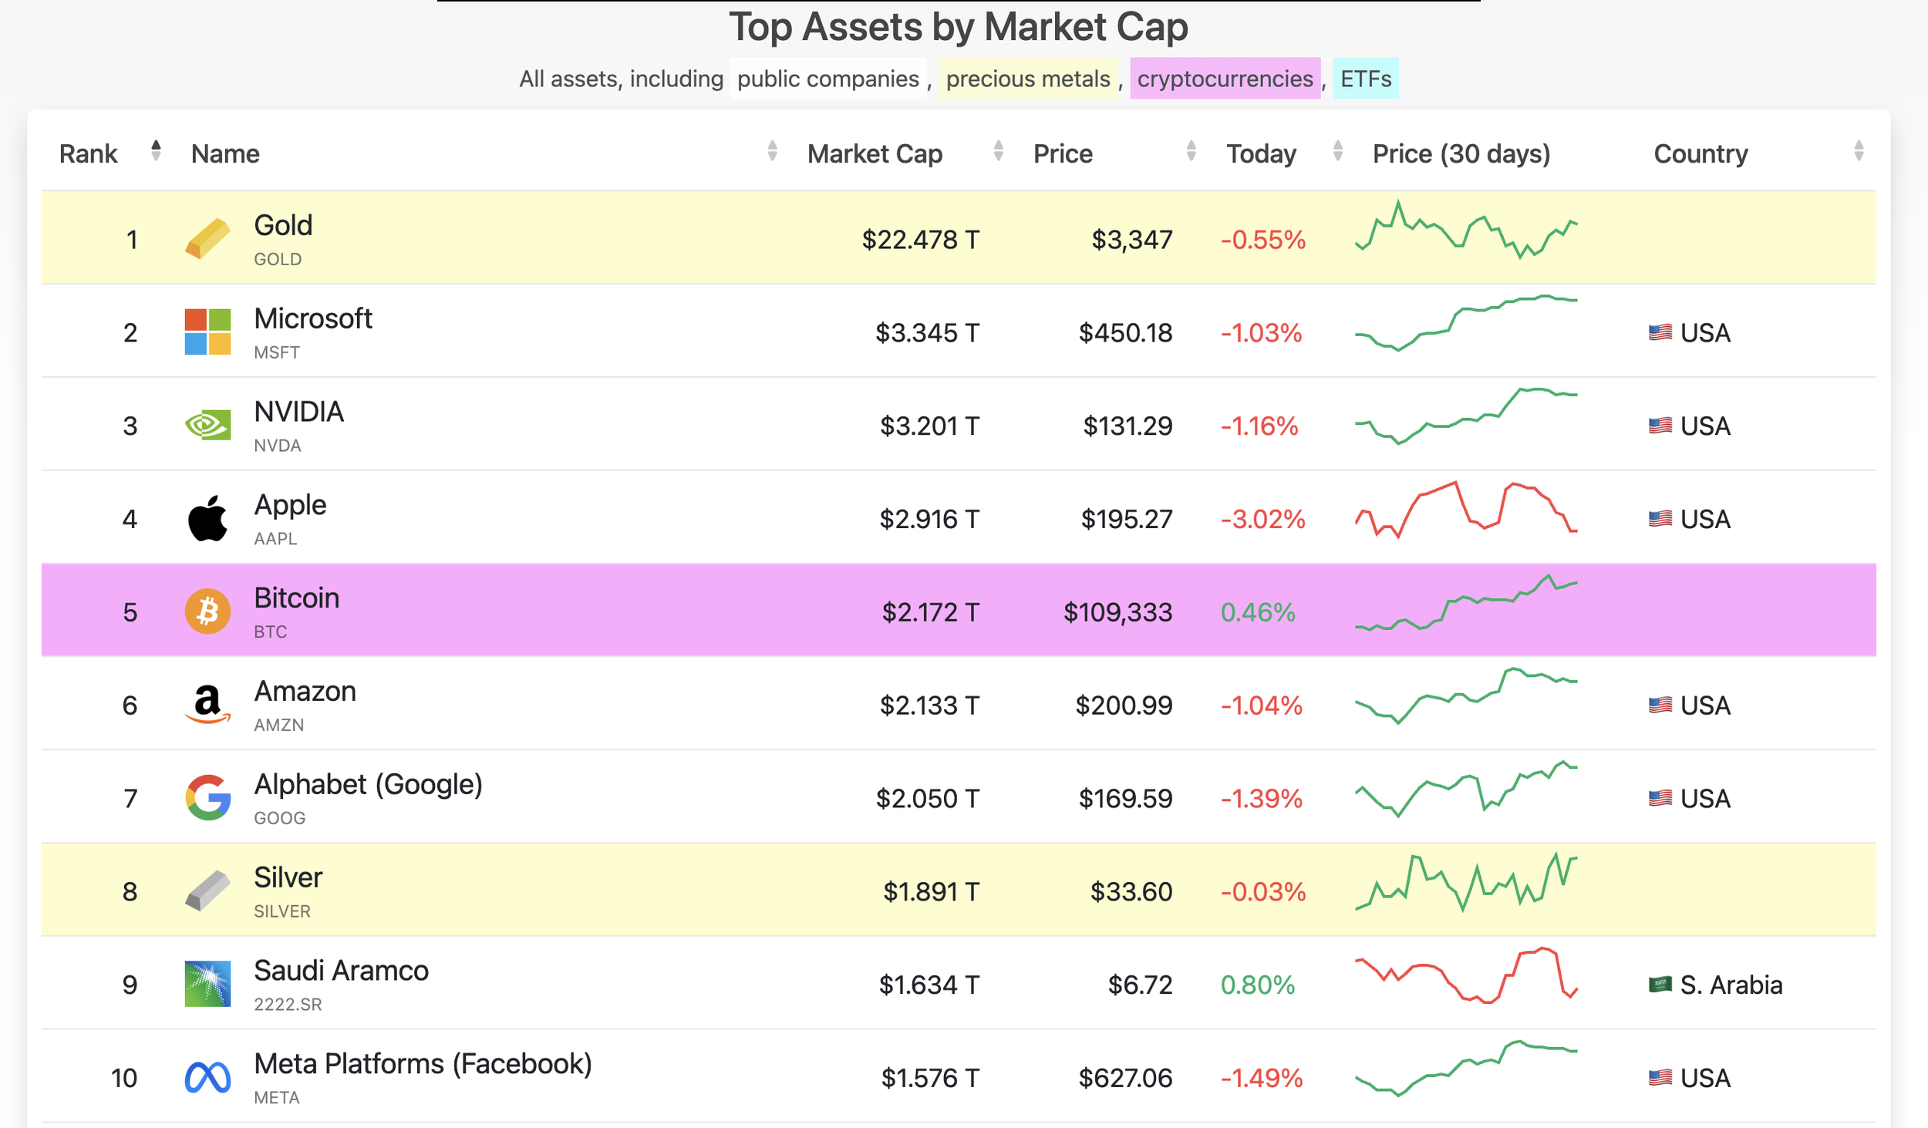Click the NVIDIA logo icon
The image size is (1928, 1128).
click(x=207, y=425)
